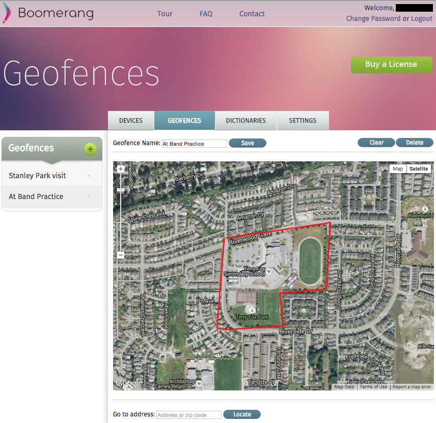The image size is (436, 423).
Task: Click the Archbishop Carney Regional school marker
Action: tap(199, 384)
